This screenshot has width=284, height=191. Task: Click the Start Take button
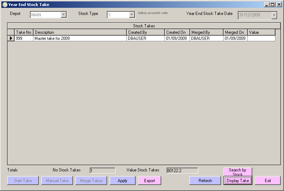pos(23,180)
